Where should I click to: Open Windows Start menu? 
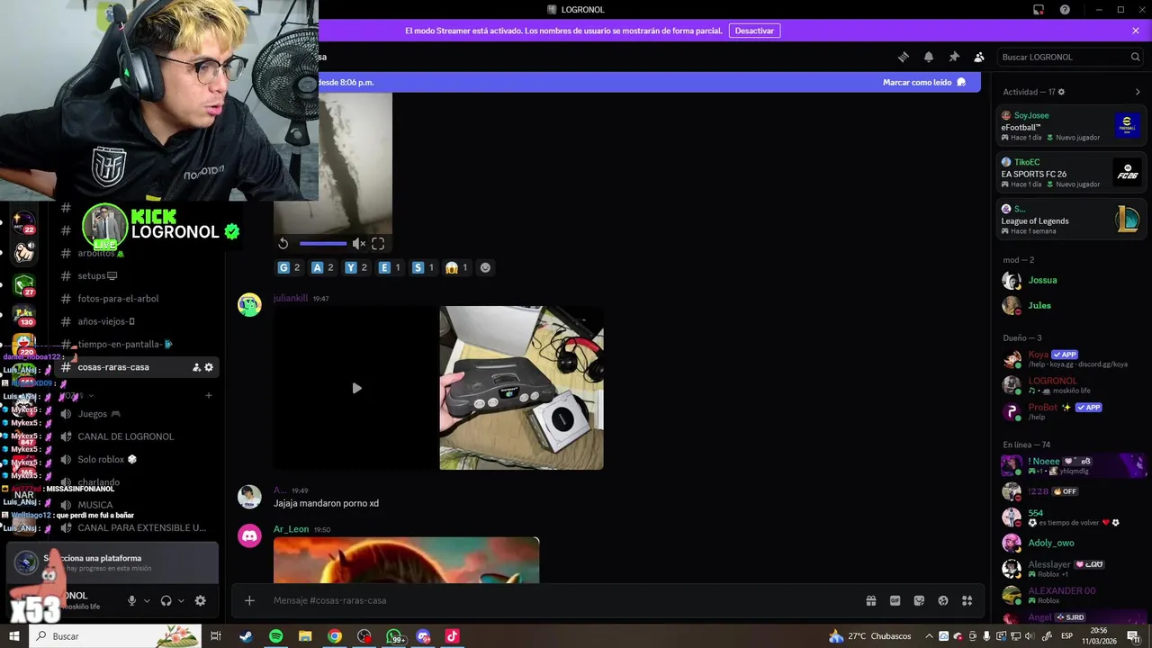pyautogui.click(x=14, y=636)
